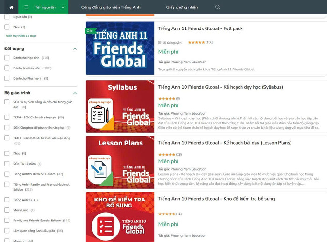The height and width of the screenshot is (242, 327).
Task: Open Cộng đồng giáo viên Tiếng Anh menu
Action: [117, 7]
